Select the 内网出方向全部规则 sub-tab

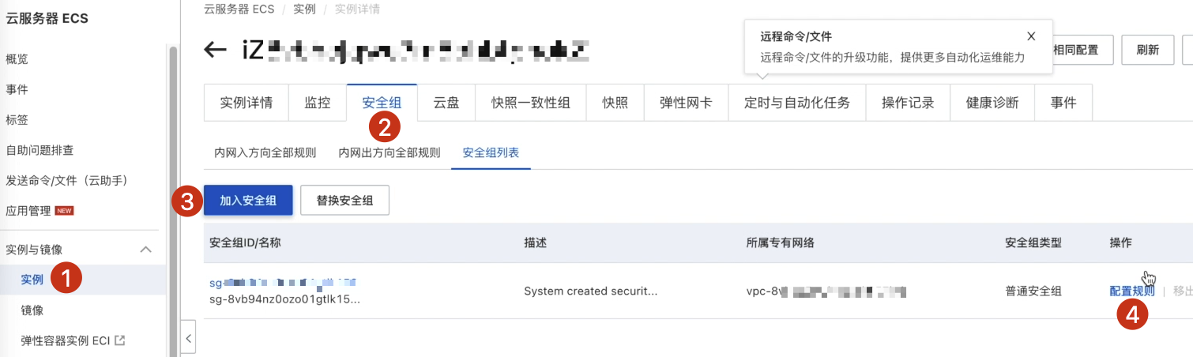[x=390, y=153]
